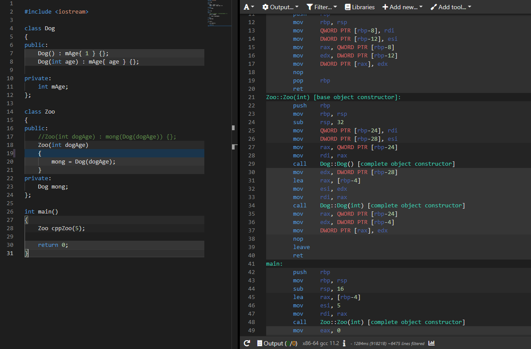
Task: Click the 'int mAge;' member line
Action: pos(53,87)
